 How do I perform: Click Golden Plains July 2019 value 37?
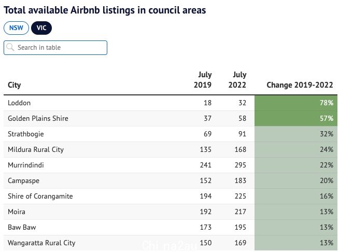coord(207,118)
